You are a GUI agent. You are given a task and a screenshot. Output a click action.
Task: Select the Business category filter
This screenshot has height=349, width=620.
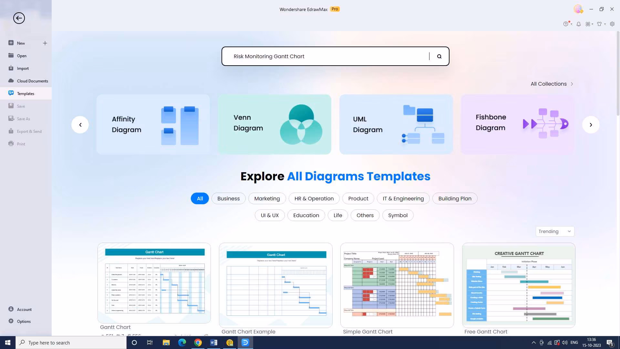click(228, 198)
